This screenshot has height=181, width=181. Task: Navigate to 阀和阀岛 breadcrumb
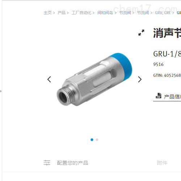(105, 13)
